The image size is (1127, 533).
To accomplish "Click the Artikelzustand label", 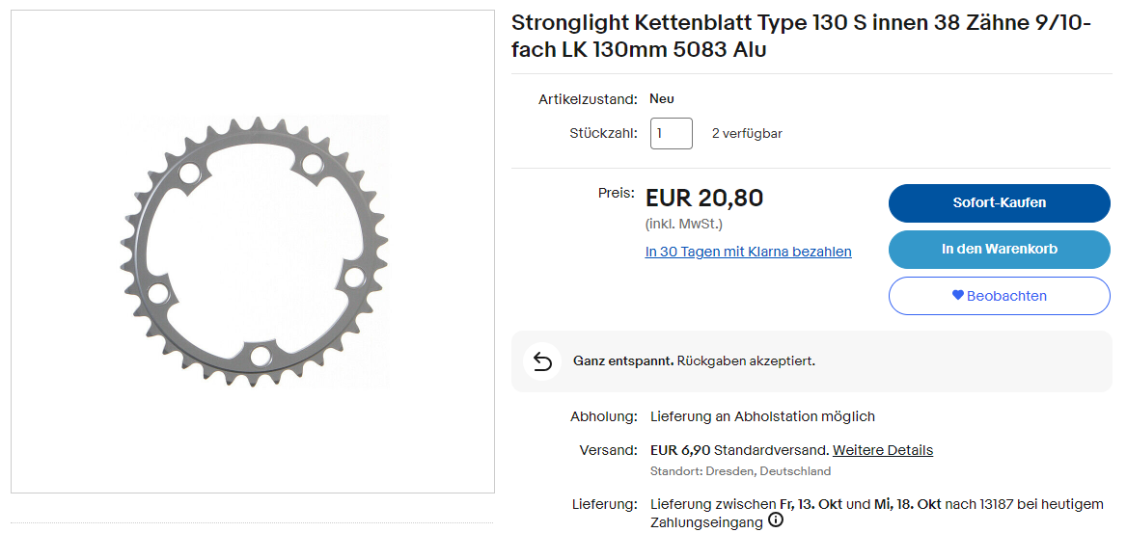I will (589, 98).
